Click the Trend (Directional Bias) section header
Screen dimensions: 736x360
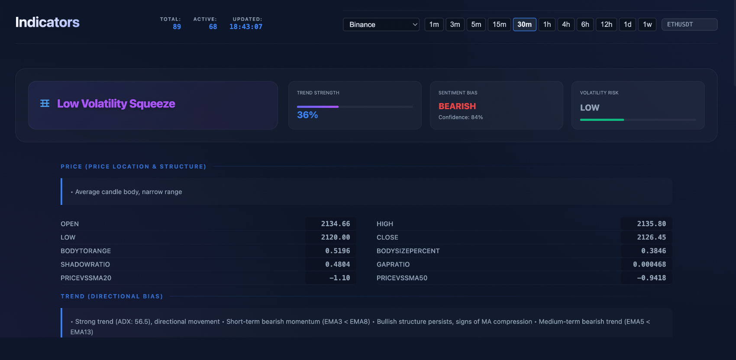pos(112,297)
